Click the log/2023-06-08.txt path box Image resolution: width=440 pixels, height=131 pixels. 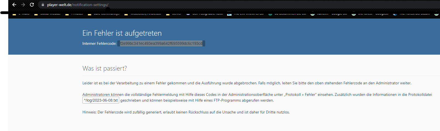tap(101, 100)
